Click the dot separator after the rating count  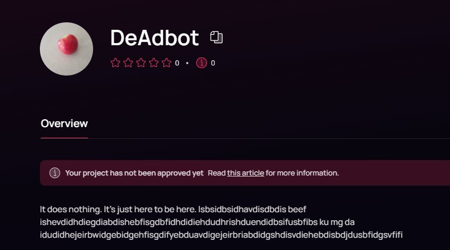[x=187, y=63]
